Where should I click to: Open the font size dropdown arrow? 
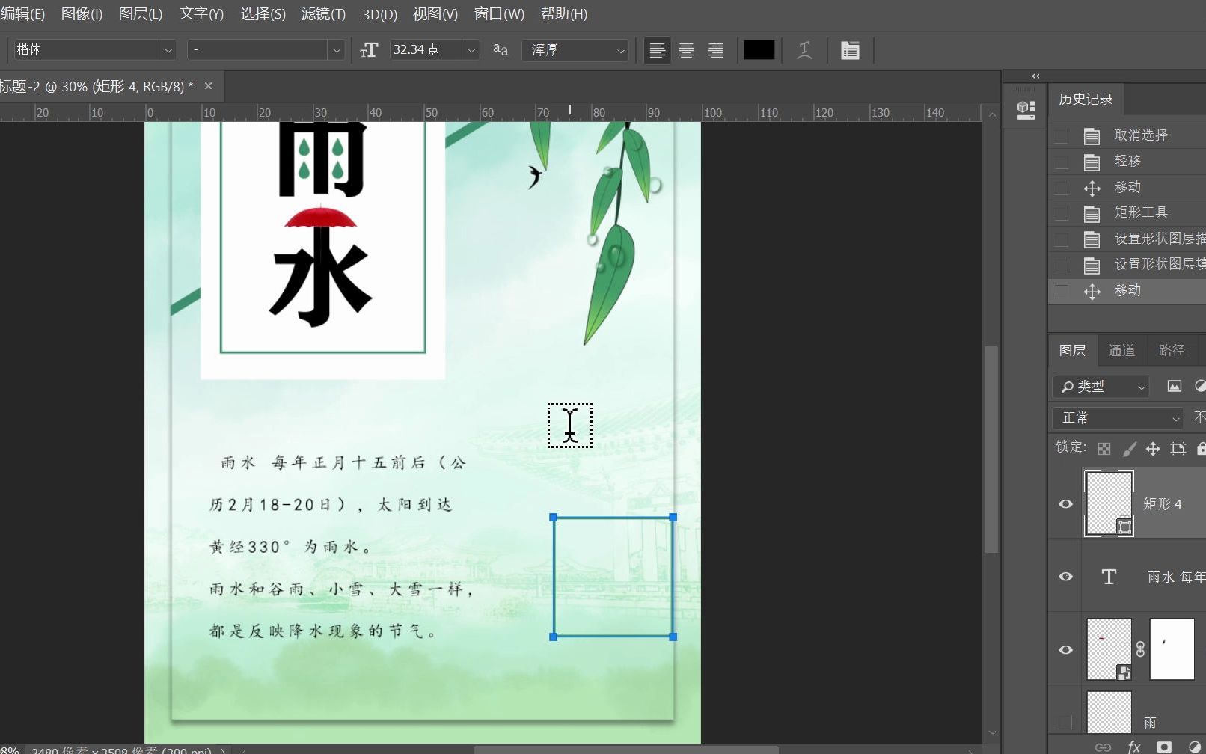[x=471, y=50]
